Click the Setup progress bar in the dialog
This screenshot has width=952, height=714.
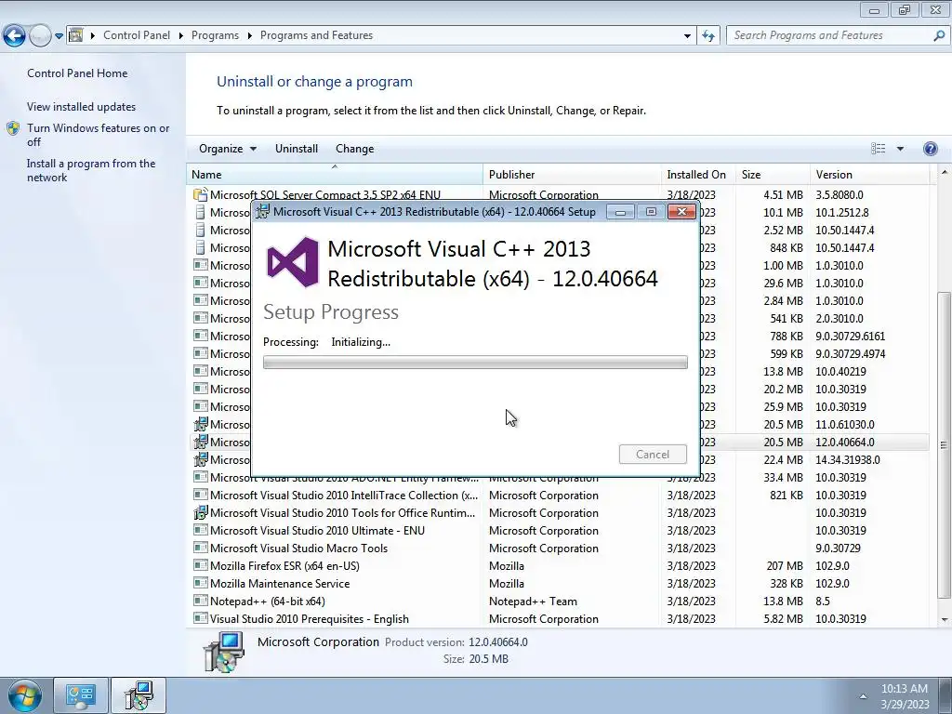coord(475,363)
